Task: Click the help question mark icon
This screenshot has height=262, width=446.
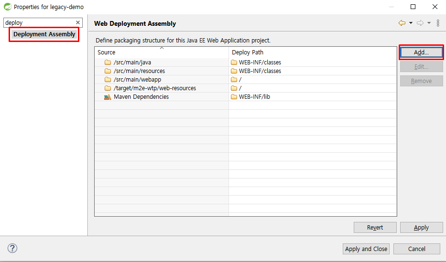Action: tap(12, 248)
